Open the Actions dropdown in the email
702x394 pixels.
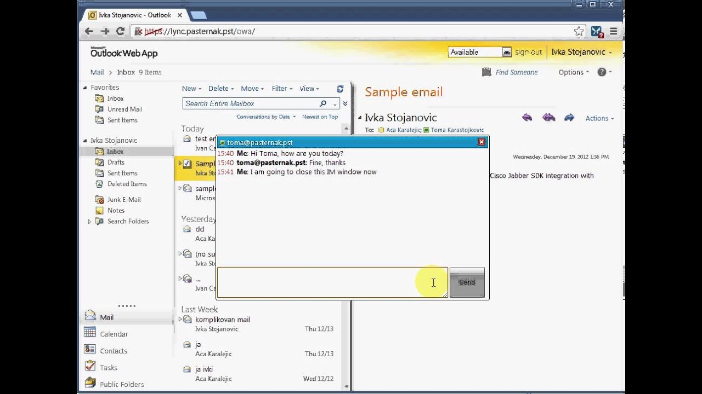pyautogui.click(x=599, y=118)
